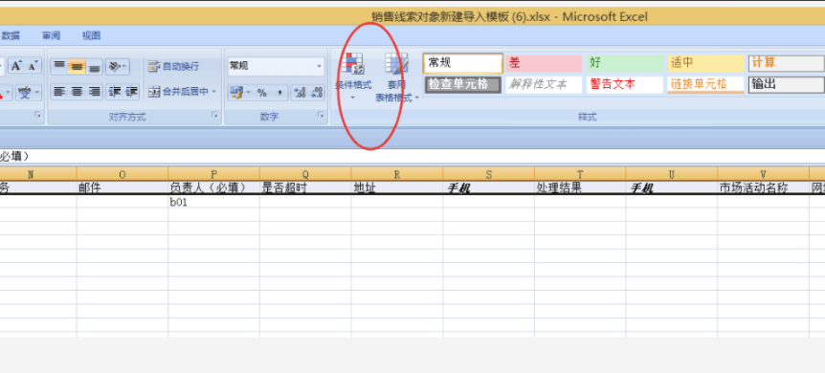The width and height of the screenshot is (825, 373).
Task: Switch to the 视图 ribbon tab
Action: point(91,35)
